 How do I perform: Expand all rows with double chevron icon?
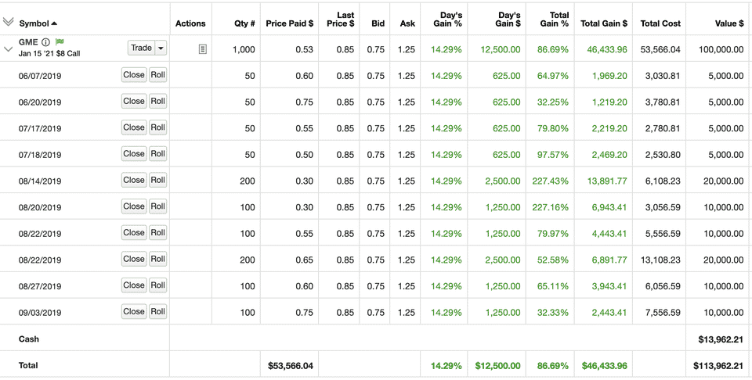pos(9,23)
